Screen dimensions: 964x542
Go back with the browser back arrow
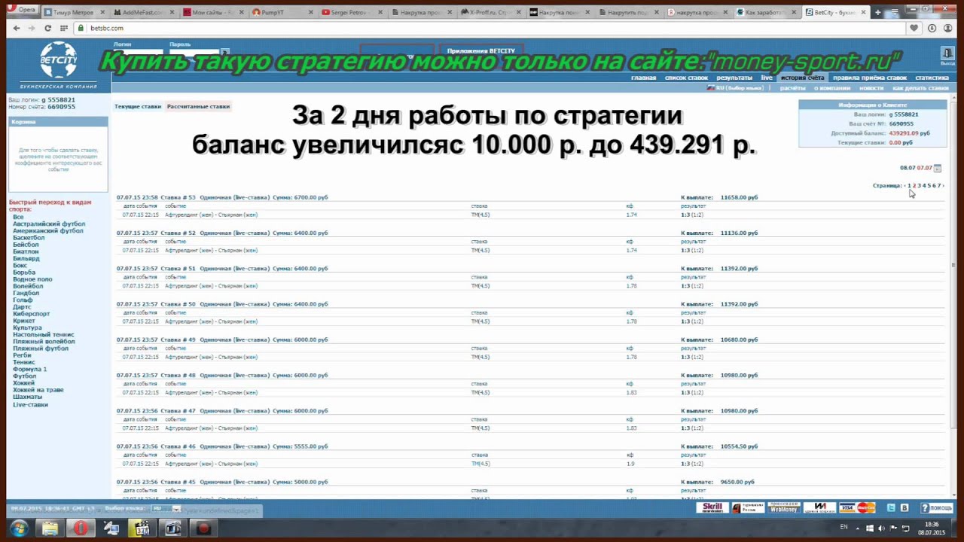[x=16, y=28]
